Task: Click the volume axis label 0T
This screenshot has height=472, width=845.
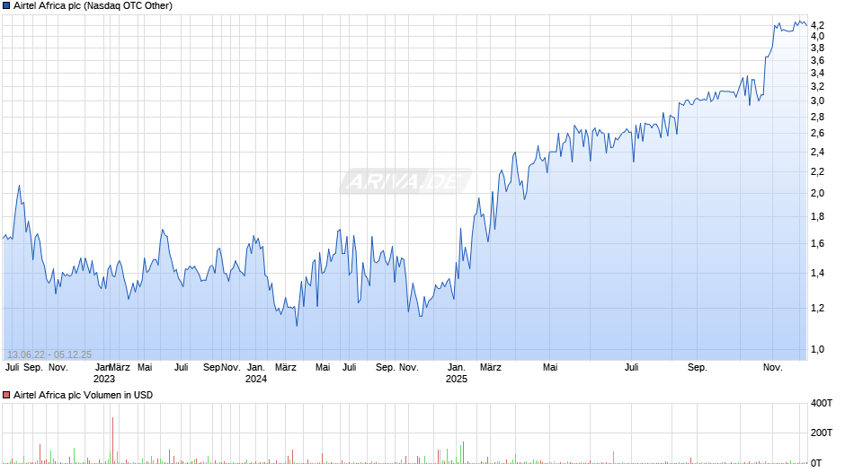Action: point(816,463)
